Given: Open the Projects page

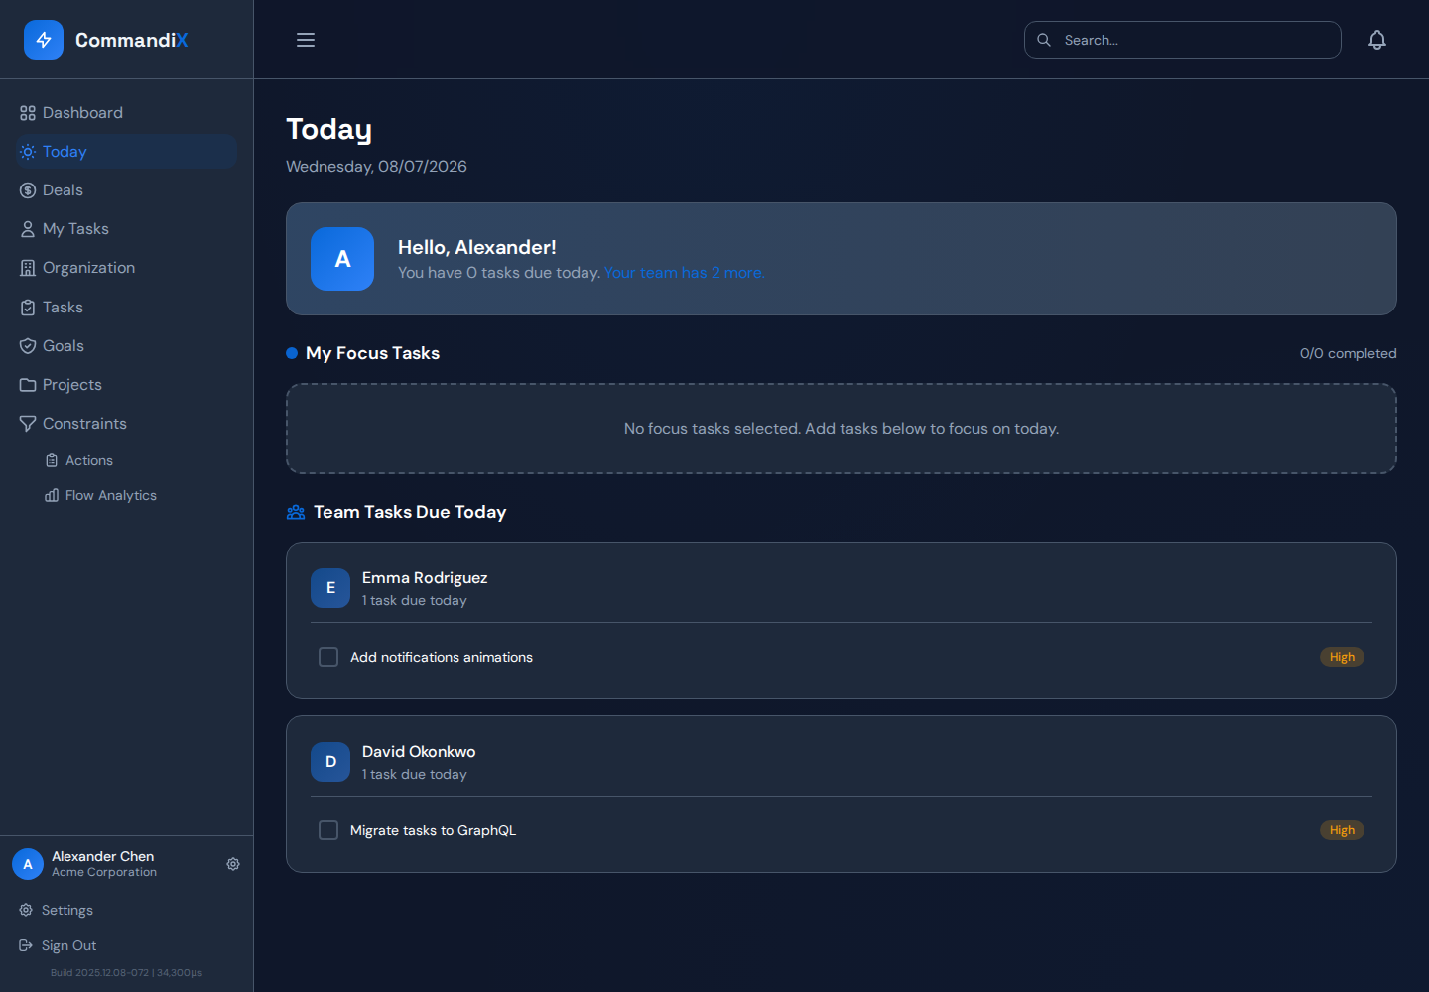Looking at the screenshot, I should [x=127, y=385].
